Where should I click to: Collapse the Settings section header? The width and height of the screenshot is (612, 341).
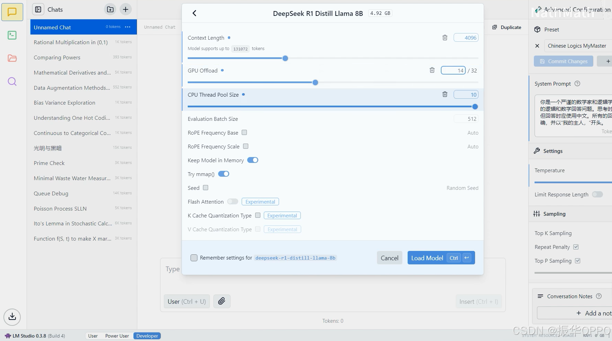(571, 151)
